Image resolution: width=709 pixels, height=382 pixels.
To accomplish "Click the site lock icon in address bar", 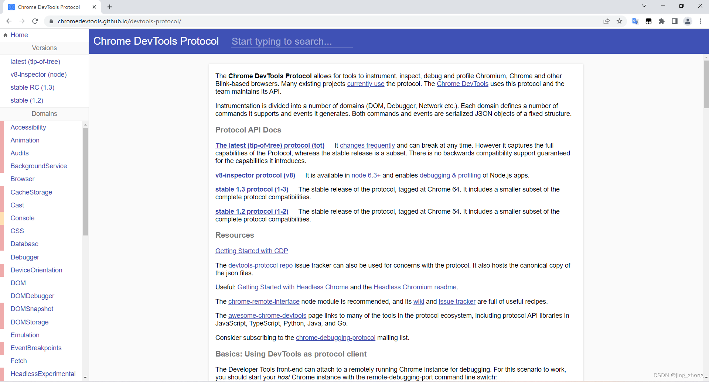I will [x=51, y=21].
